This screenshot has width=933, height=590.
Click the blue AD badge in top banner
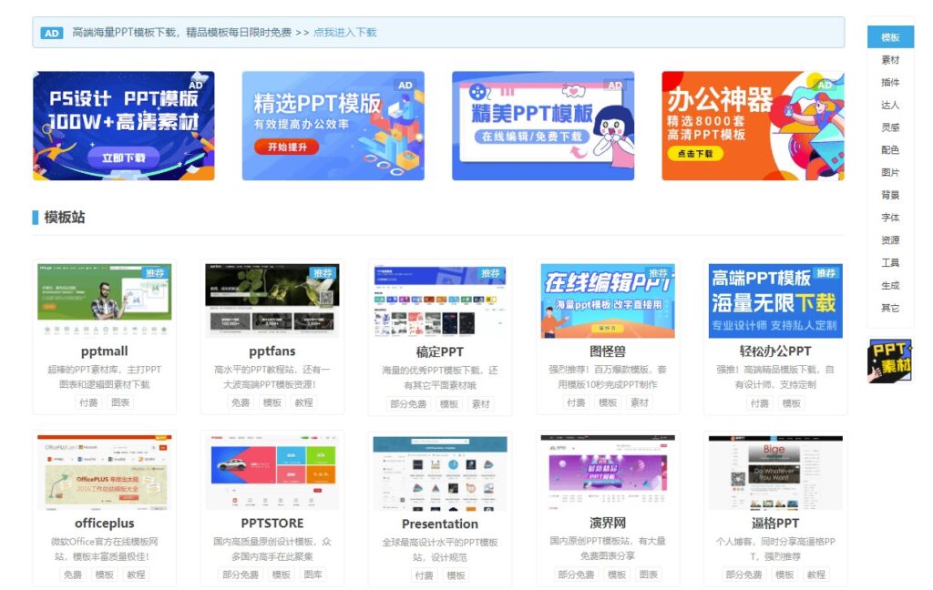coord(52,33)
